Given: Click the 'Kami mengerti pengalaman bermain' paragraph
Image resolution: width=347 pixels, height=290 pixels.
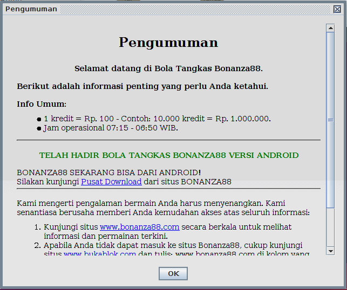Looking at the screenshot, I should [164, 208].
